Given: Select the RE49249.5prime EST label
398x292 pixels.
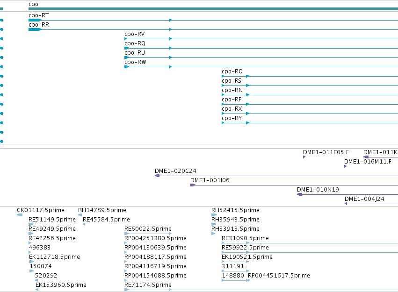Looking at the screenshot, I should pyautogui.click(x=52, y=229).
